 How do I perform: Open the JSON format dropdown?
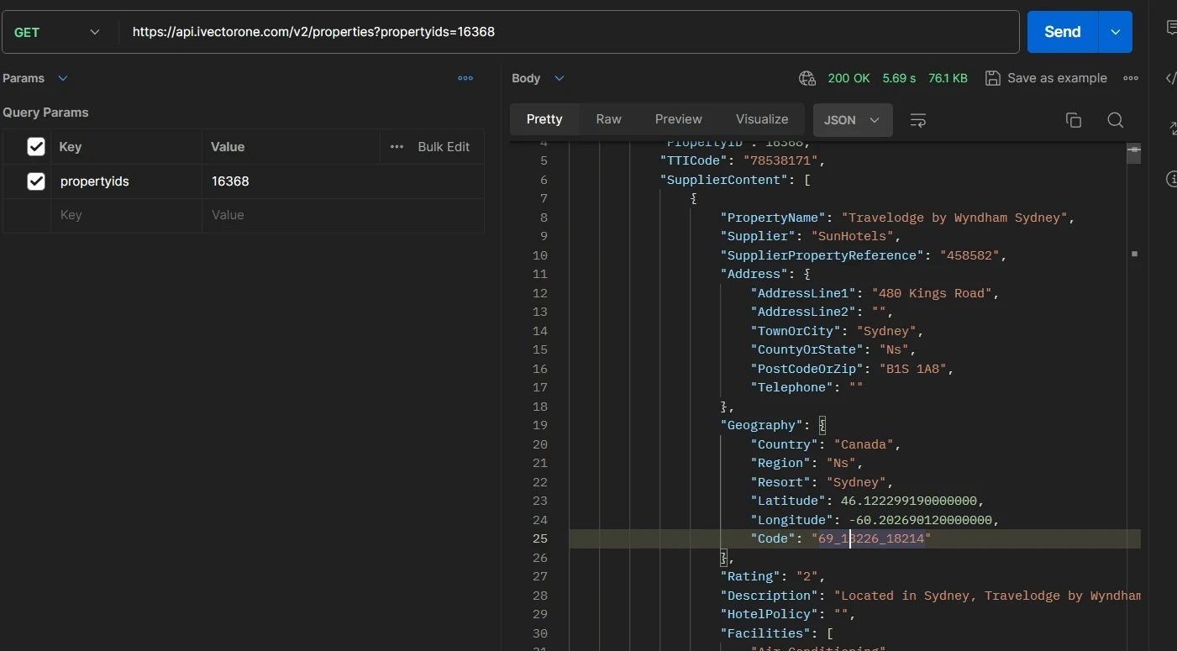click(x=852, y=120)
